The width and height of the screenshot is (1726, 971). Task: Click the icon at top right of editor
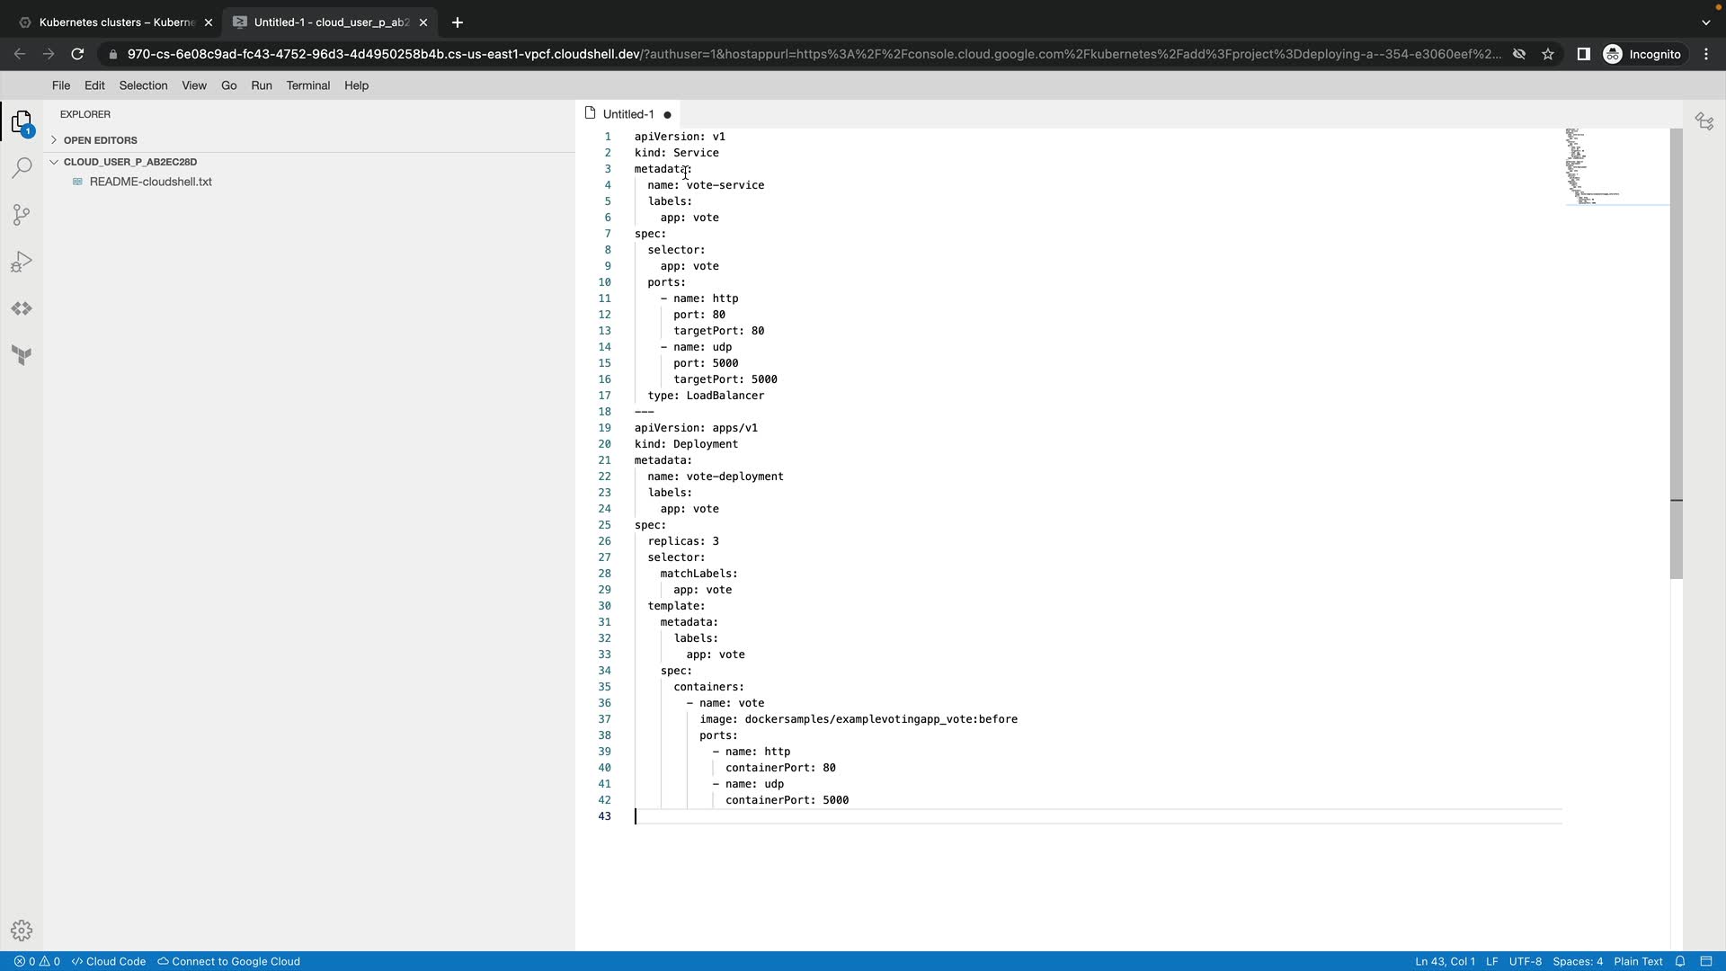click(x=1704, y=121)
